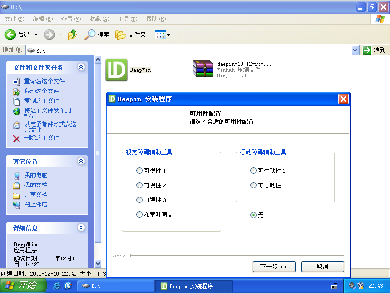
Task: Select the deepin-10.12-rc WinRAR archive icon
Action: pyautogui.click(x=203, y=69)
